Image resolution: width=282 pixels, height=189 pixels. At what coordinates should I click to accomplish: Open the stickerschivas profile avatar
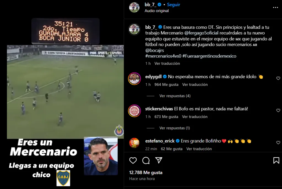[x=134, y=111]
